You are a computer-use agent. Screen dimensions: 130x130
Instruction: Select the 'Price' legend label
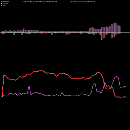point(4,6)
